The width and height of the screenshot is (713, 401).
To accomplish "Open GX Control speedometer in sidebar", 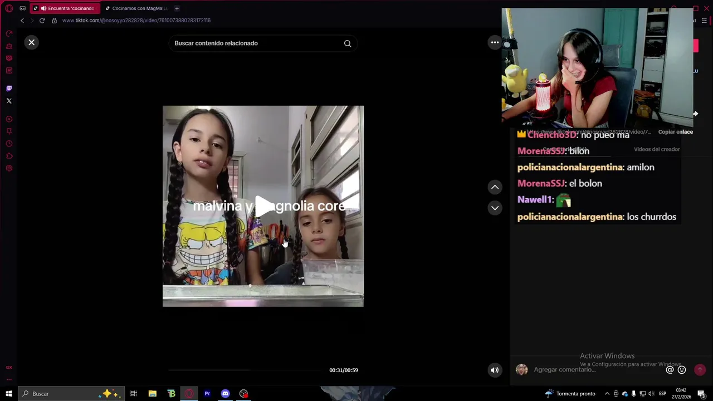I will [9, 34].
